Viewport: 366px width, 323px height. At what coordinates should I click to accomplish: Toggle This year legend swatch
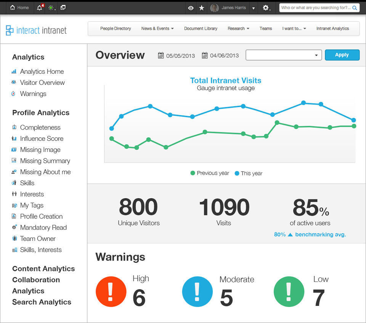coord(237,173)
